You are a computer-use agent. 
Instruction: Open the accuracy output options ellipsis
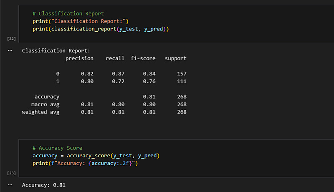10,184
